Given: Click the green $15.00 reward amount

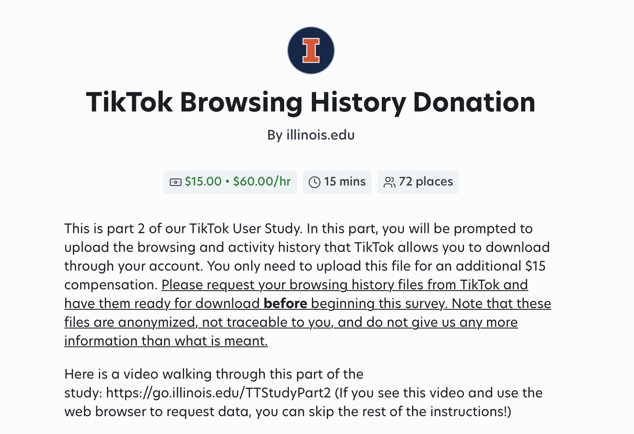Looking at the screenshot, I should pyautogui.click(x=203, y=182).
